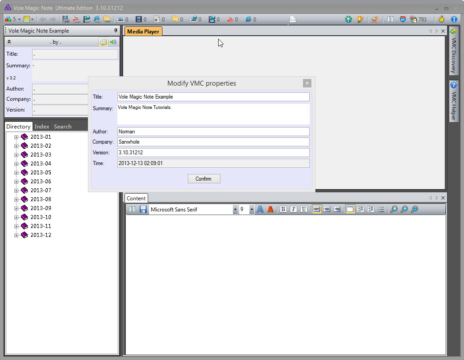Screen dimensions: 464x360
Task: Click the Version field in the dialog
Action: (x=213, y=152)
